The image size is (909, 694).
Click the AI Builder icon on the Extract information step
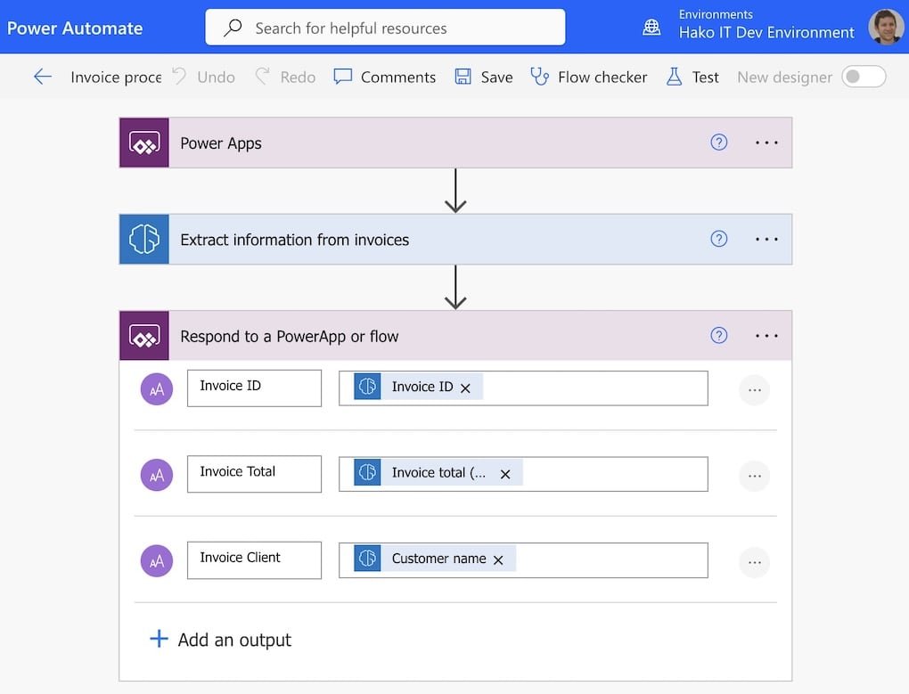tap(144, 240)
